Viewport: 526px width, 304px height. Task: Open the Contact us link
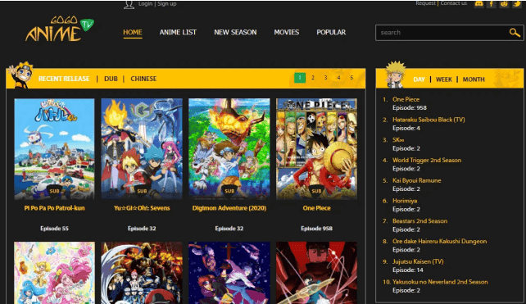point(454,3)
